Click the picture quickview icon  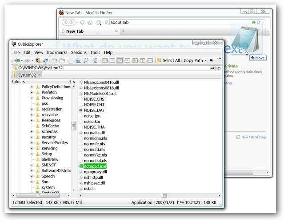point(78,60)
